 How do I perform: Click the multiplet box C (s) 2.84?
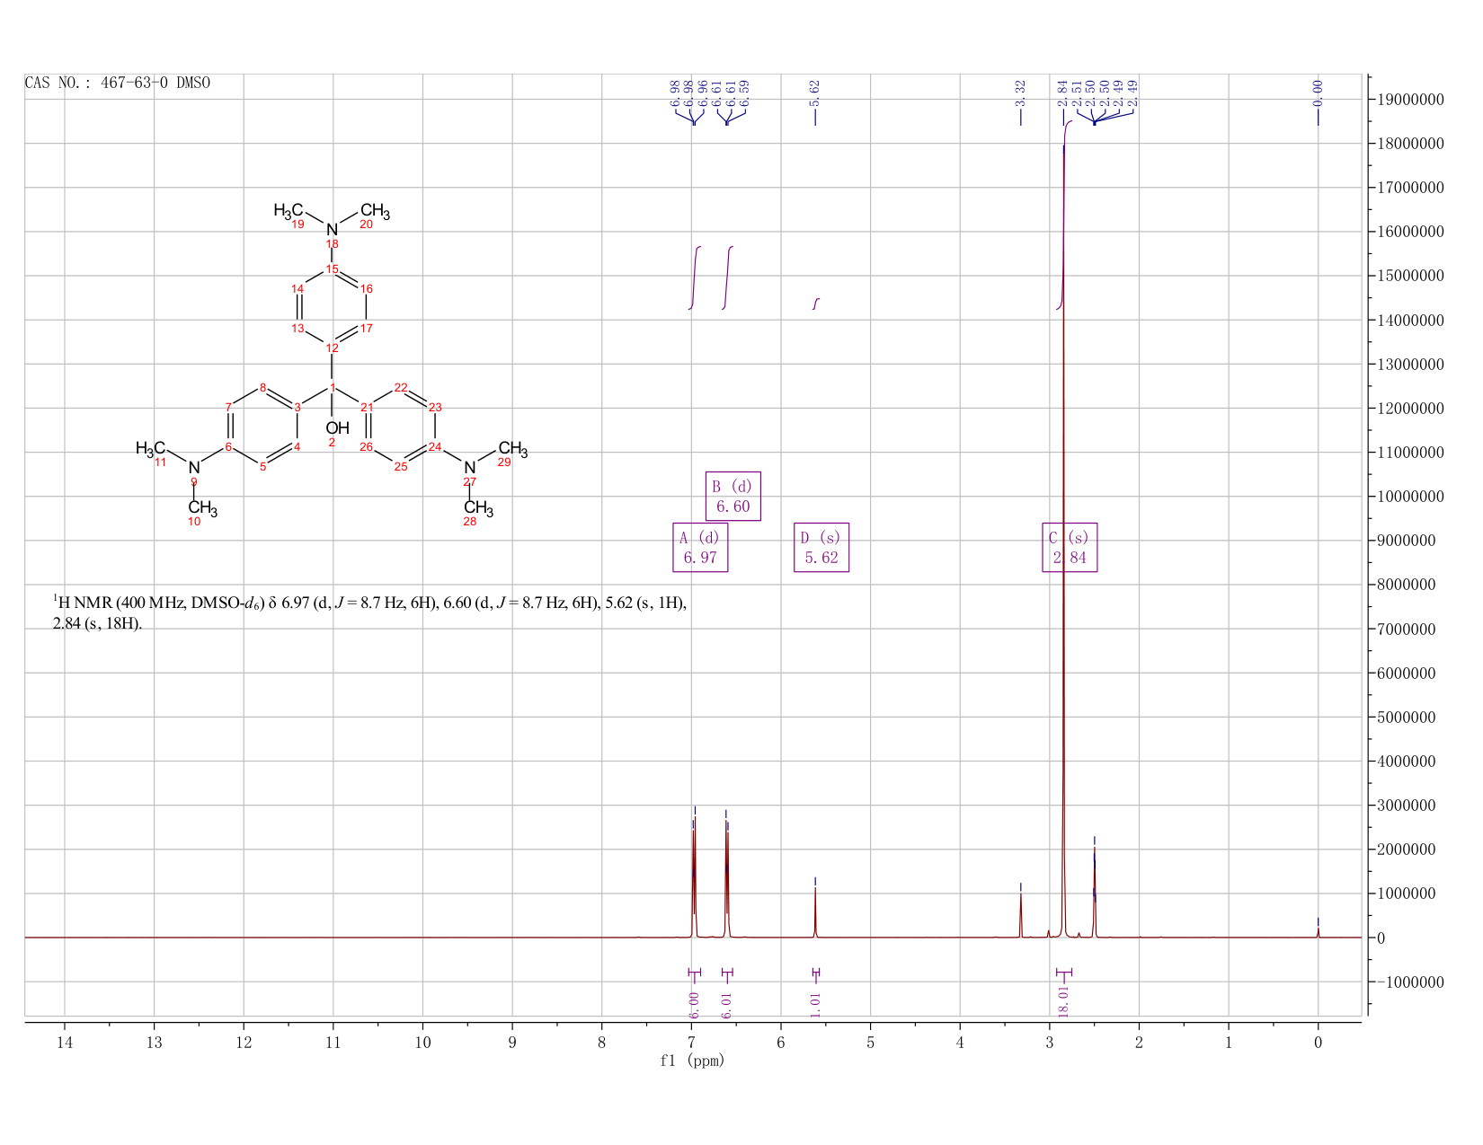[x=1070, y=547]
